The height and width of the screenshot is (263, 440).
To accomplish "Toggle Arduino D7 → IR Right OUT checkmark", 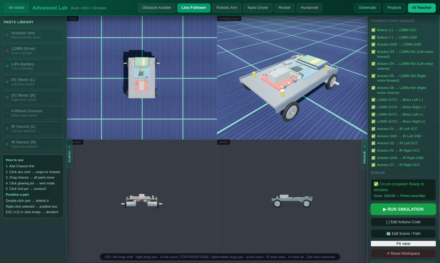I will click(373, 165).
